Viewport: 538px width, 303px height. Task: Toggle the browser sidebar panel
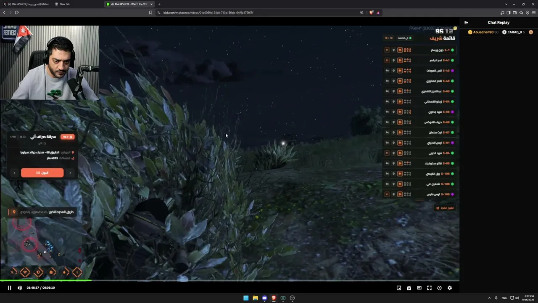point(509,13)
